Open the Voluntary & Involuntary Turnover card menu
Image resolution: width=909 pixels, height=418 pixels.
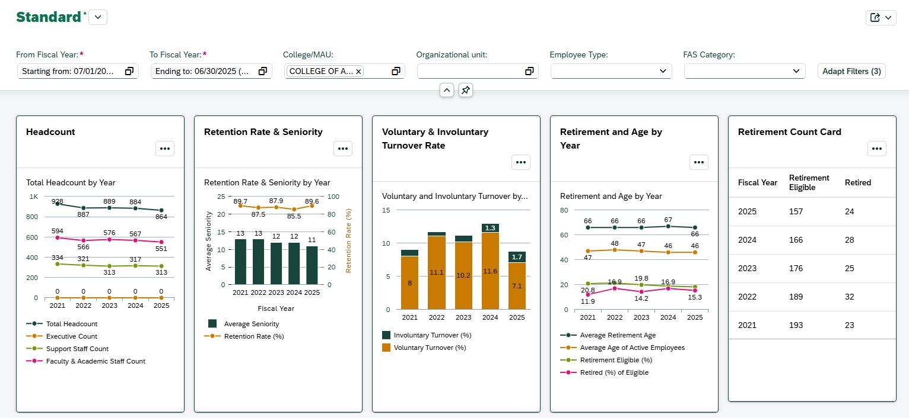[x=520, y=162]
